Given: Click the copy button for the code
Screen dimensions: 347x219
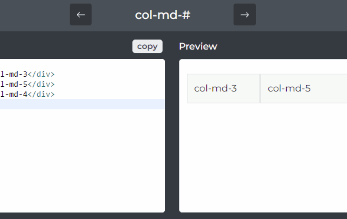Looking at the screenshot, I should point(147,46).
